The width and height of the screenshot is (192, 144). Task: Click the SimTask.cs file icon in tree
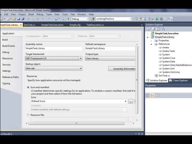[156, 76]
